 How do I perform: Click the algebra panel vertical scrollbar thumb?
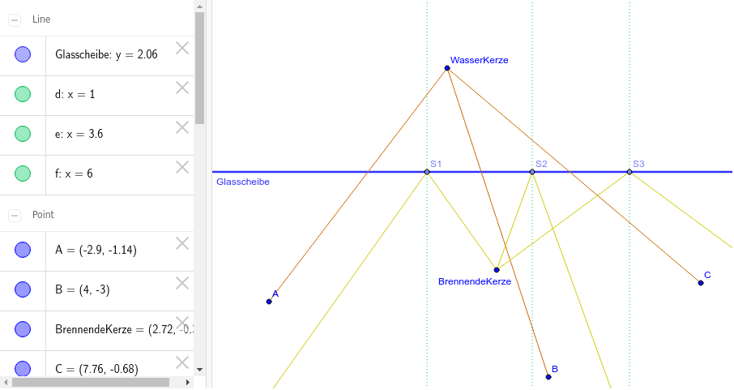[x=200, y=68]
